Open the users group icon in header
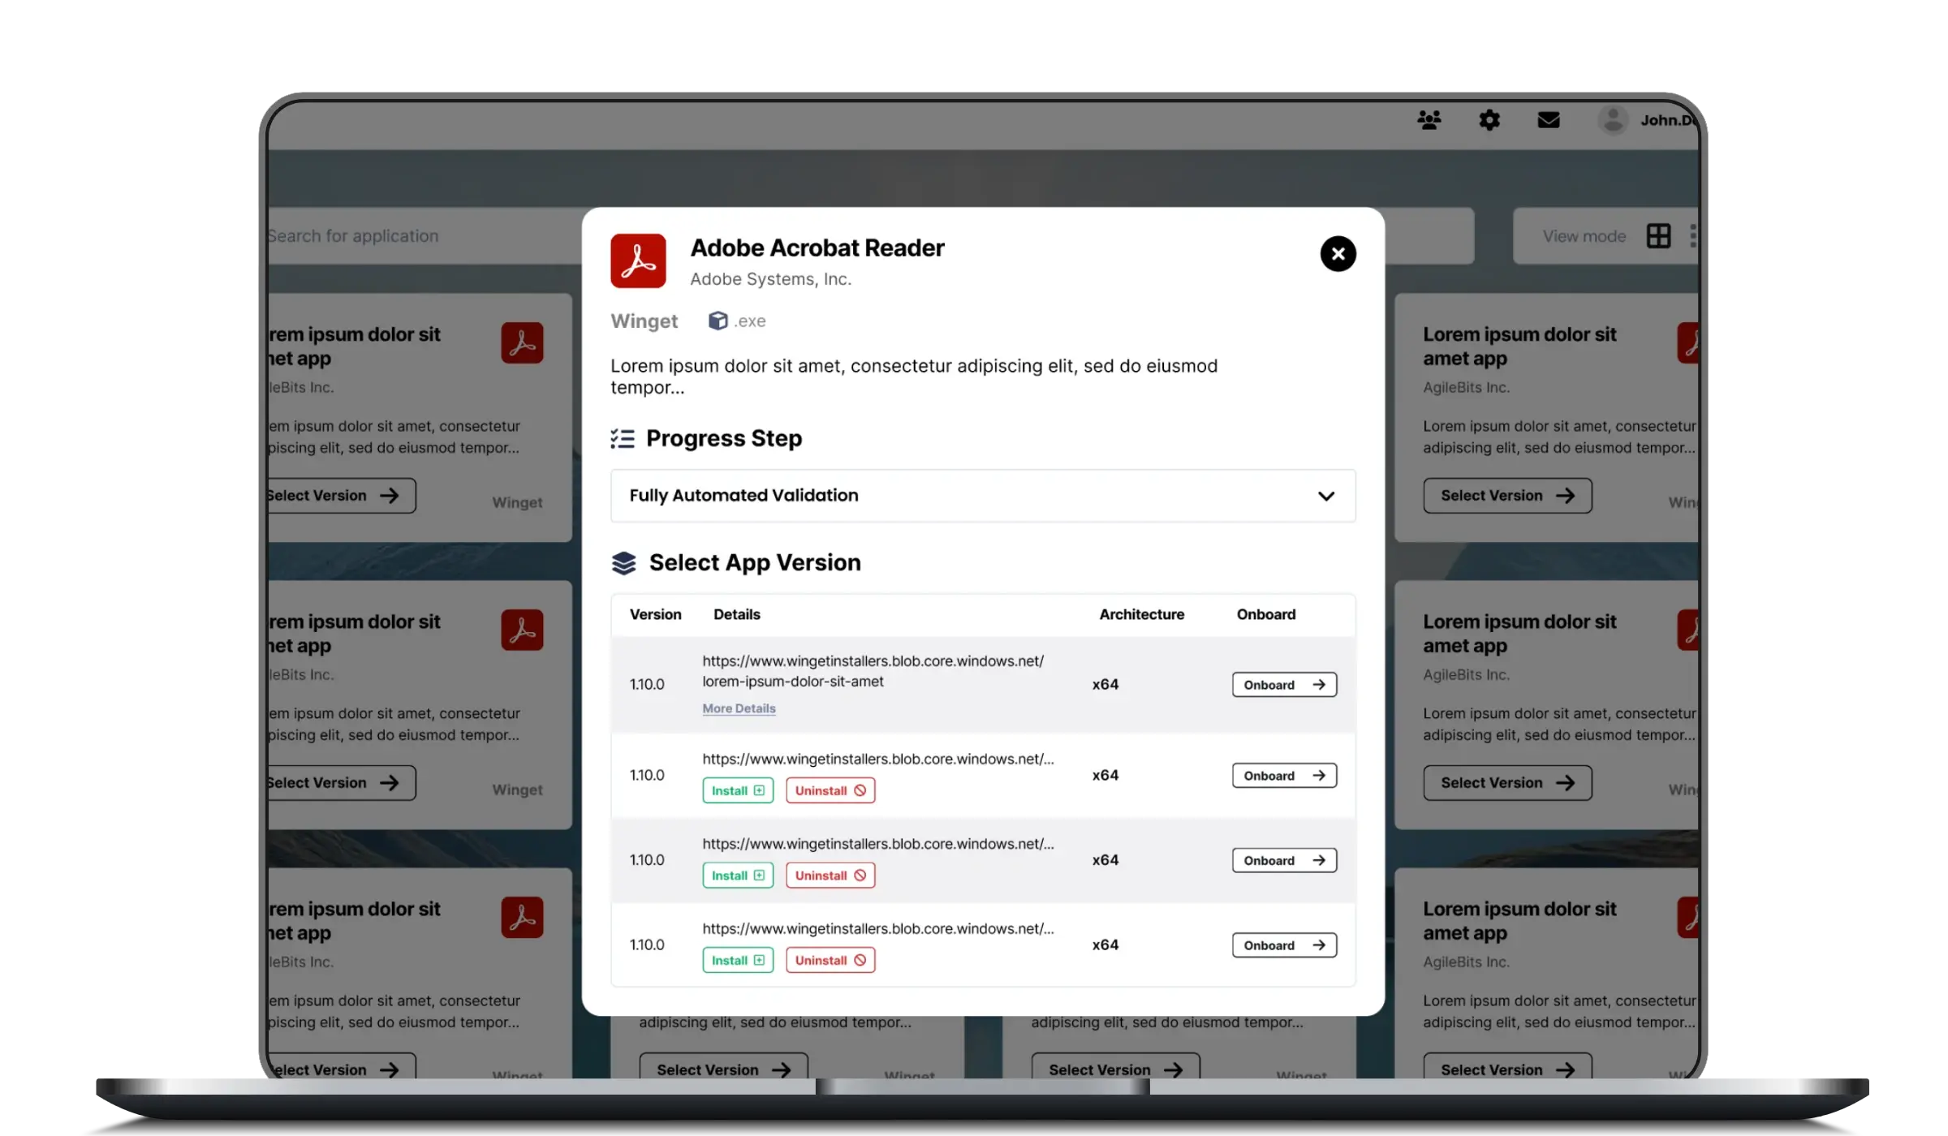Viewport: 1948px width, 1136px height. click(1429, 120)
